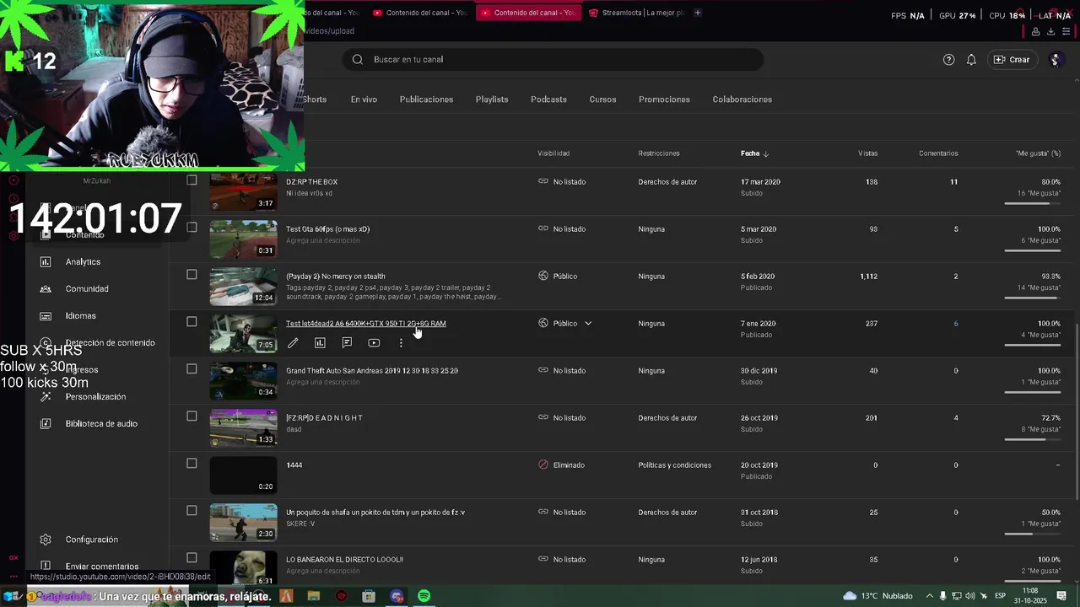The width and height of the screenshot is (1080, 607).
Task: Check the [FZ:RP]D E A D N I G H T row
Action: pos(192,416)
